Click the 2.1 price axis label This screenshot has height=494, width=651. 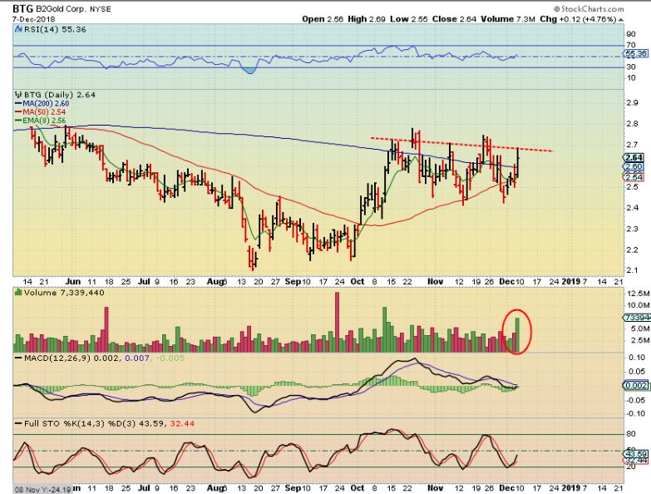tap(632, 270)
